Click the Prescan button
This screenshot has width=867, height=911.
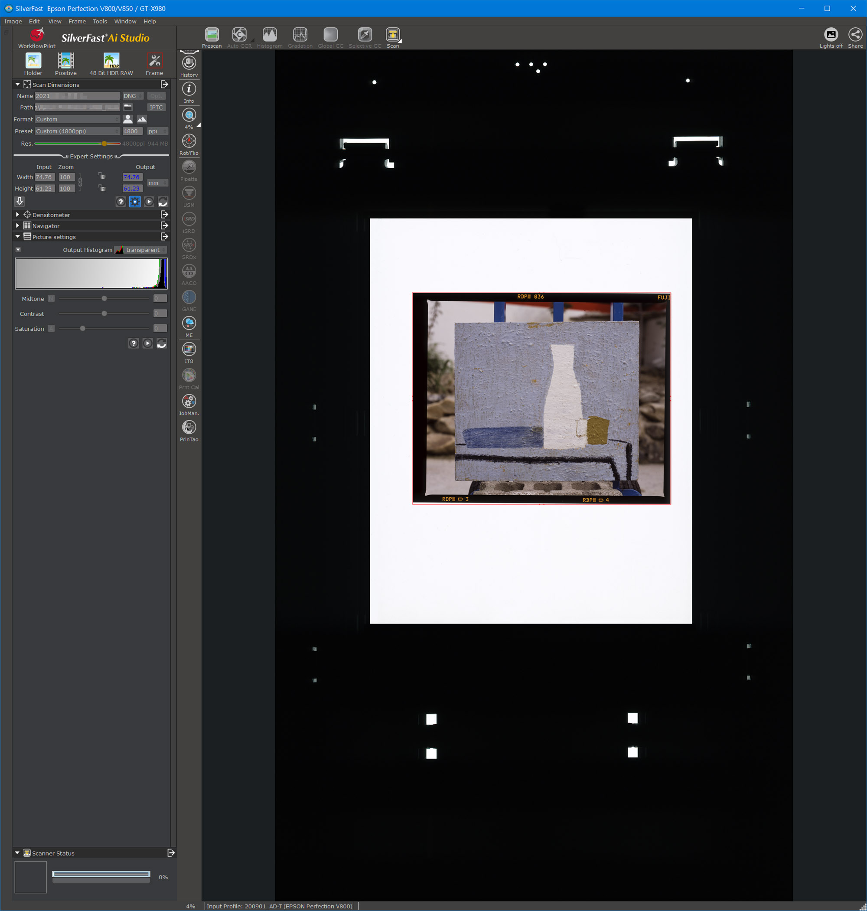212,37
